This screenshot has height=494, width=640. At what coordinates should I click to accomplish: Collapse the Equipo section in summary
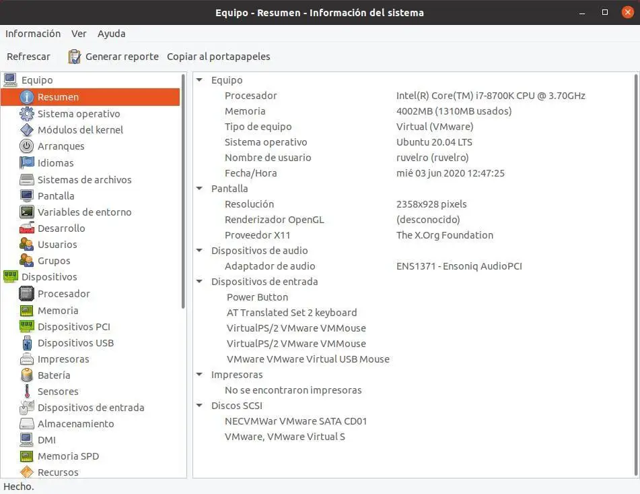200,80
